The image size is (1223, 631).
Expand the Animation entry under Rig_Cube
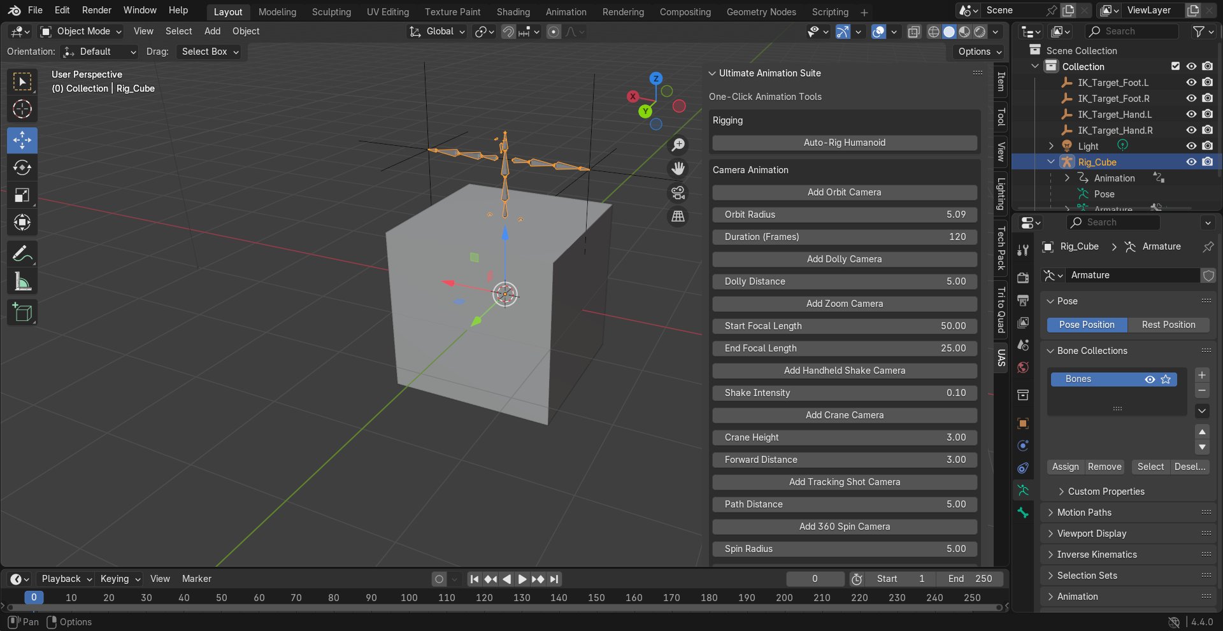coord(1068,178)
